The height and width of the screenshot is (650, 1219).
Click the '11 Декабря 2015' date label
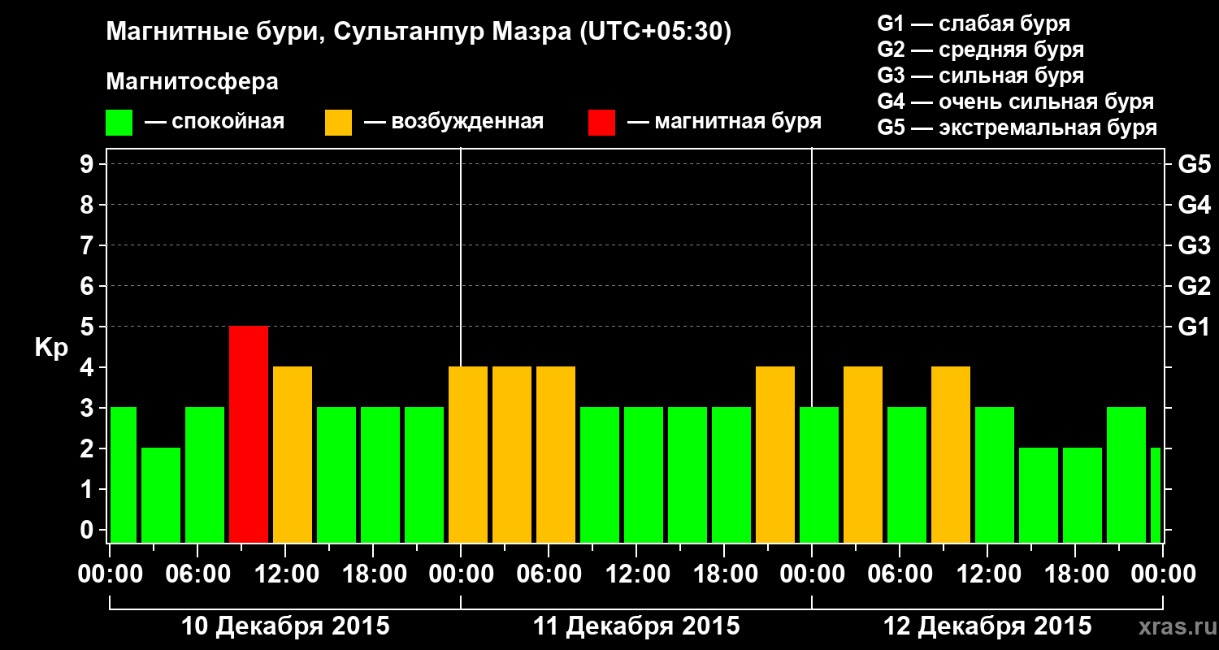[636, 626]
